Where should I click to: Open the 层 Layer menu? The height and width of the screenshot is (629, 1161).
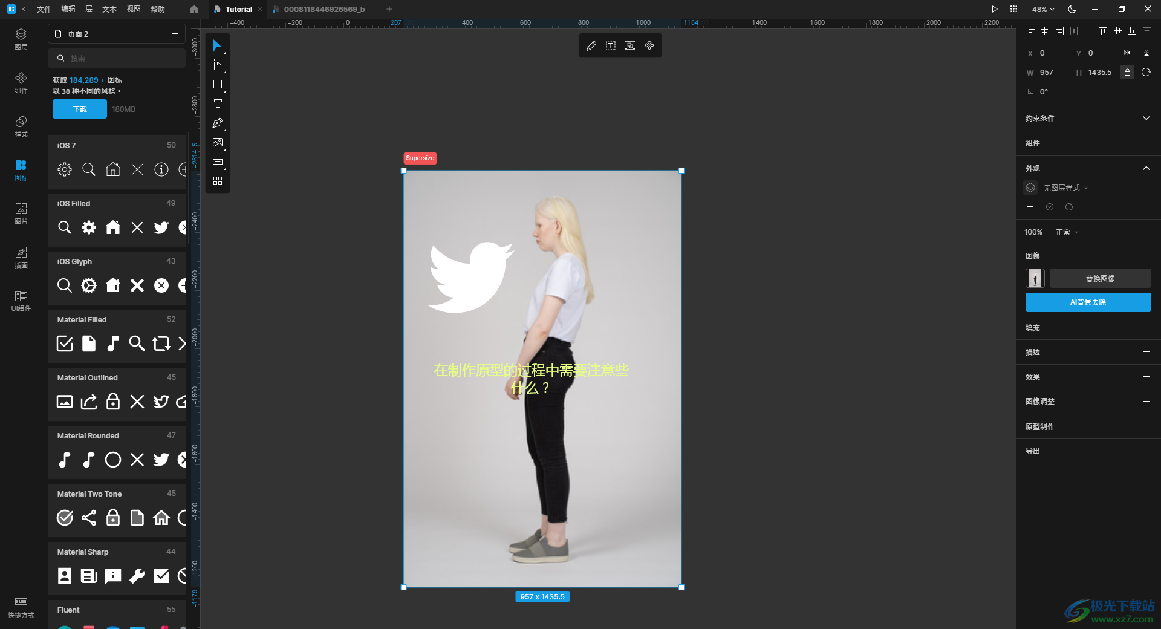(x=89, y=9)
